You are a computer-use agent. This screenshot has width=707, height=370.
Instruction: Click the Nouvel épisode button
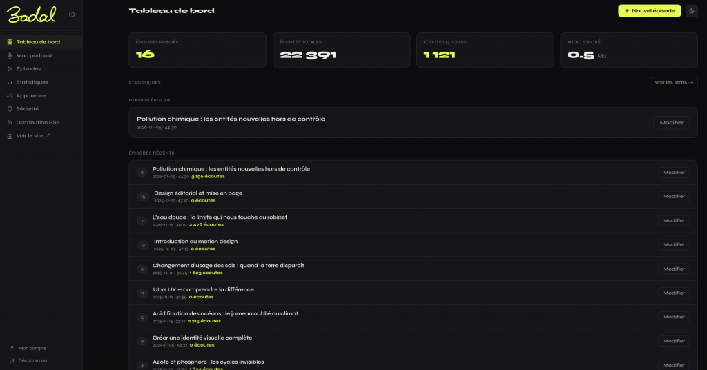(x=649, y=11)
